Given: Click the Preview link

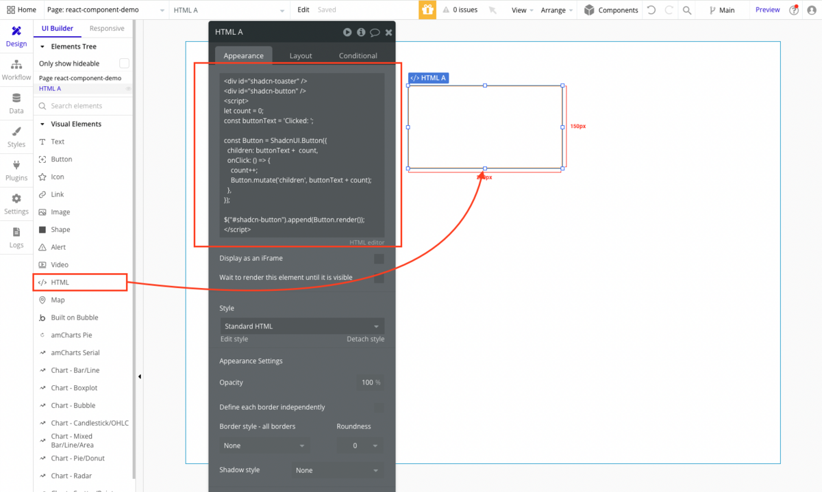Looking at the screenshot, I should tap(767, 10).
